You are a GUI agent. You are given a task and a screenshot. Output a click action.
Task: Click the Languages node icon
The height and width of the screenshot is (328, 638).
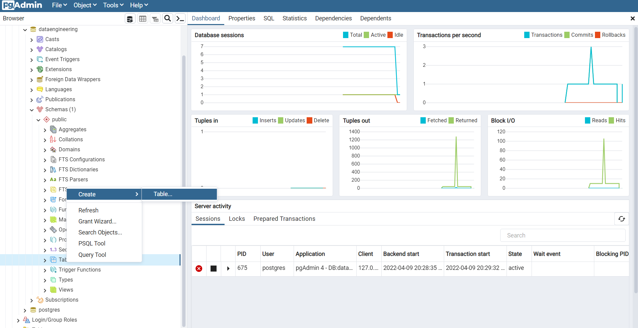tap(40, 90)
